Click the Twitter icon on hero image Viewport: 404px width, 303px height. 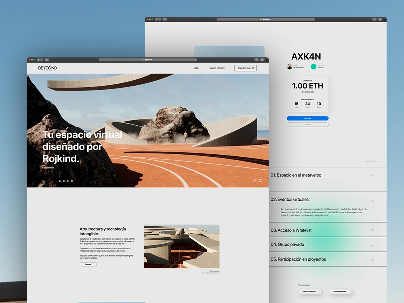pos(261,180)
